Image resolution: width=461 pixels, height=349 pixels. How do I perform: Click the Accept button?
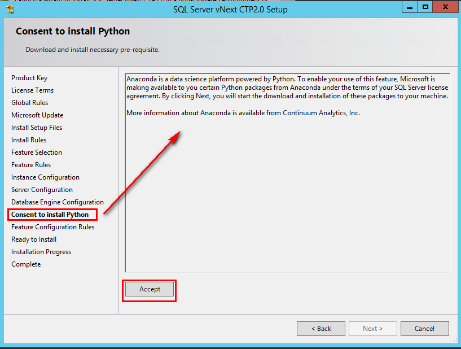150,289
